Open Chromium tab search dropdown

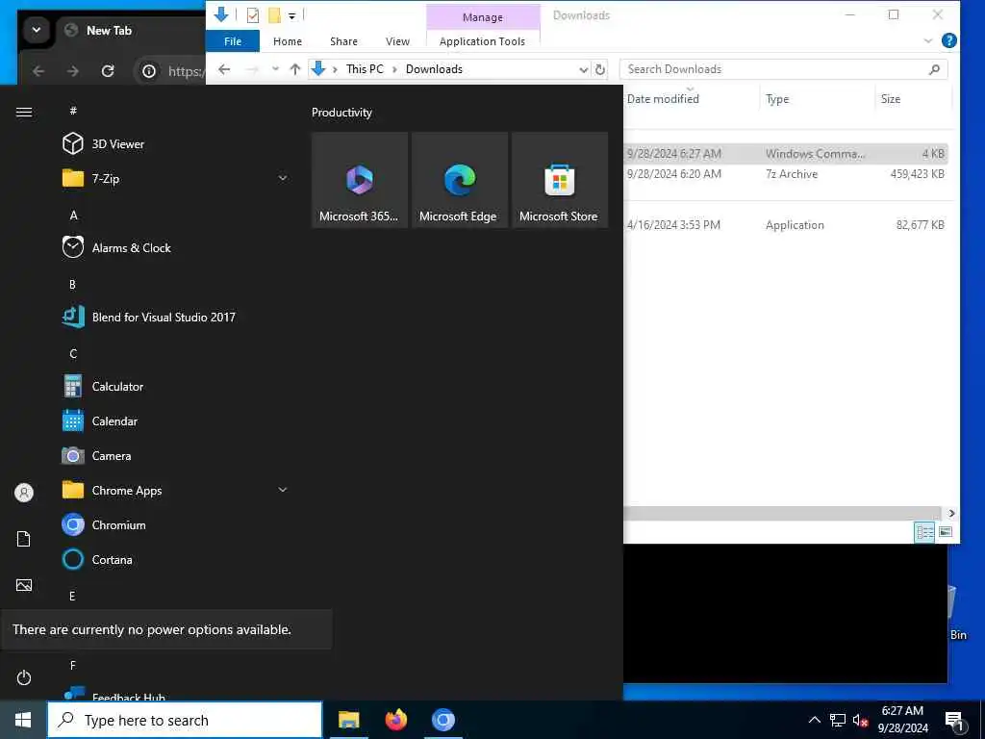point(37,30)
